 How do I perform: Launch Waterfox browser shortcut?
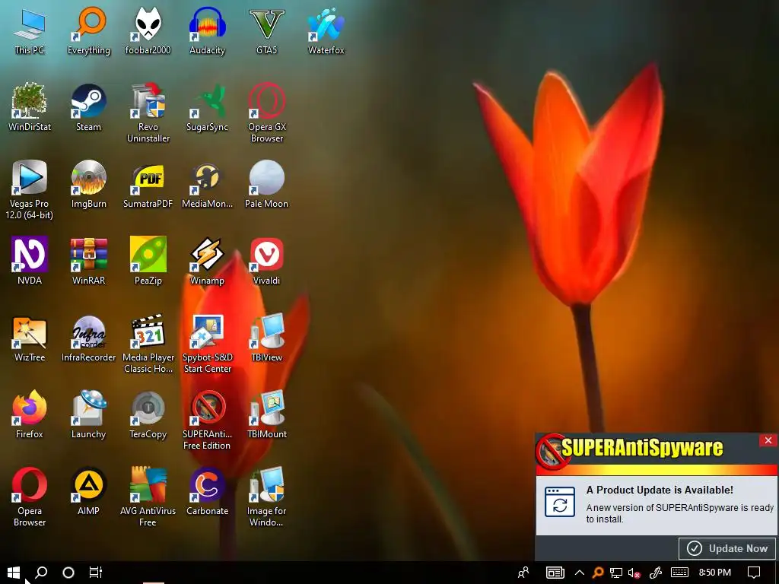coord(326,30)
